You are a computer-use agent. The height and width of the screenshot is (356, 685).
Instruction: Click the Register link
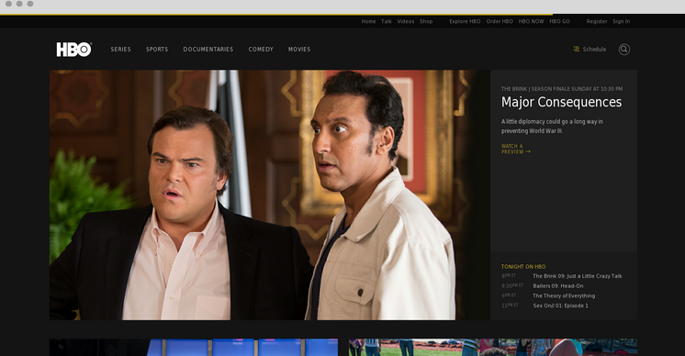tap(597, 21)
